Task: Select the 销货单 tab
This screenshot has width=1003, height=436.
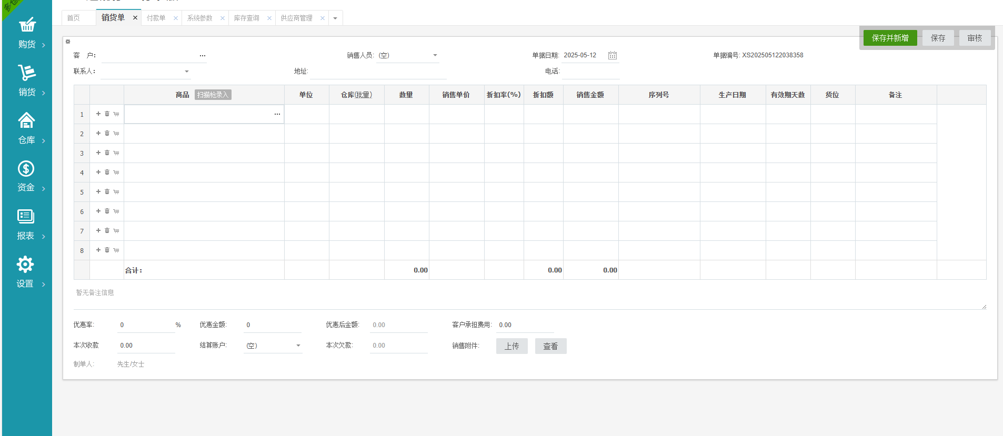Action: (113, 17)
